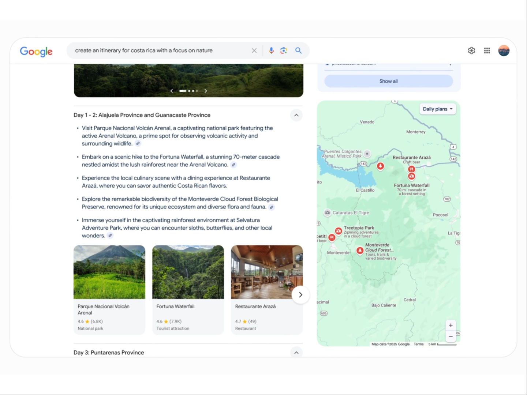Click the Venado town label on map
The height and width of the screenshot is (395, 527).
[367, 122]
